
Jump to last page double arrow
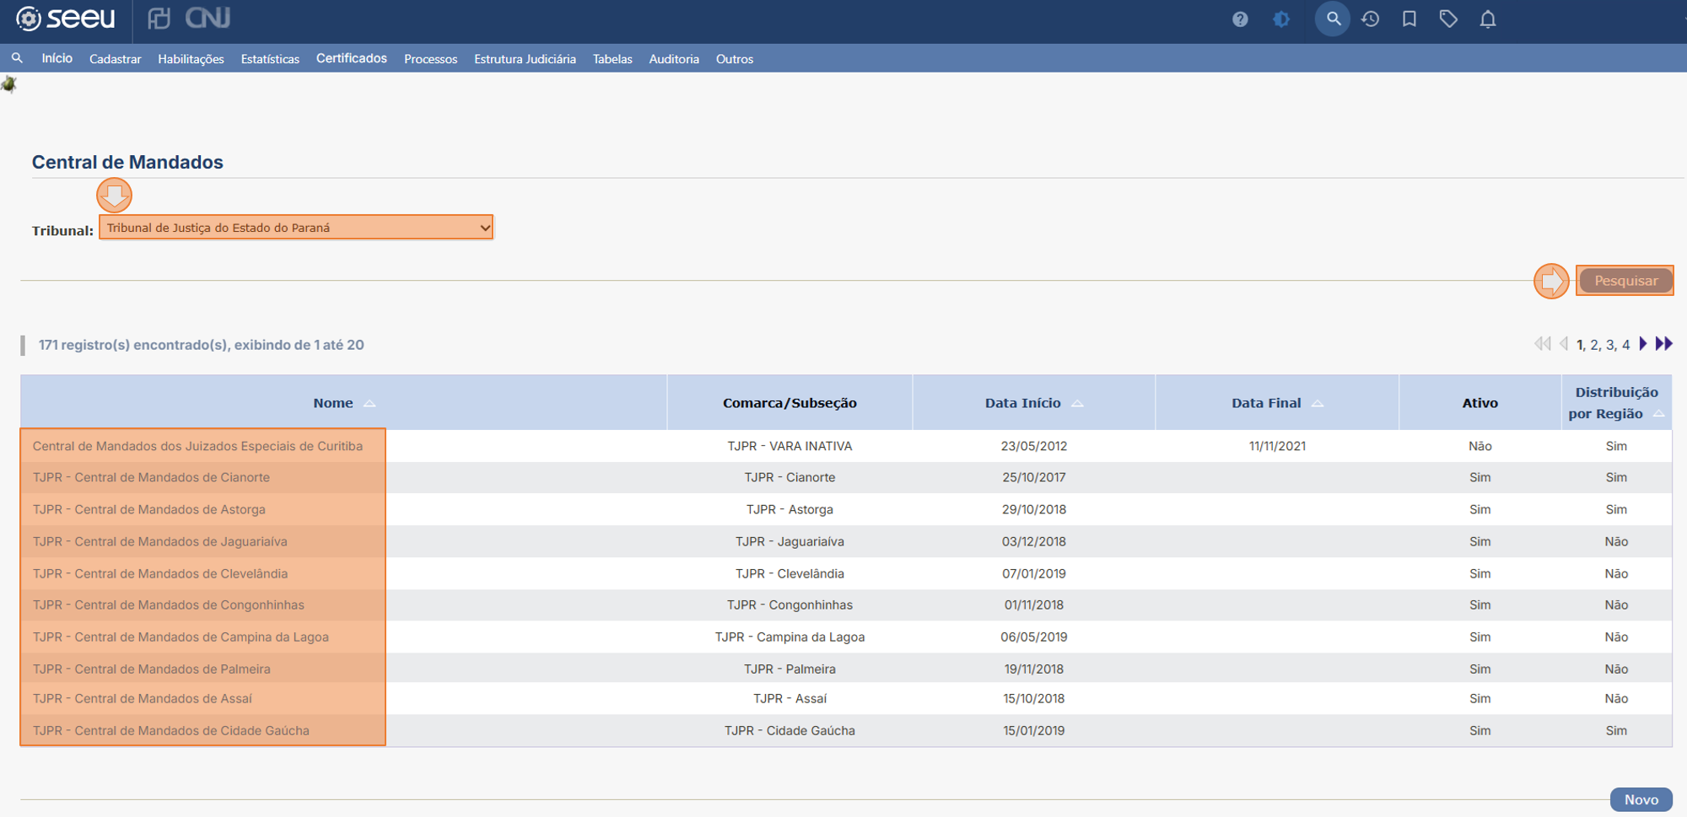(x=1663, y=344)
